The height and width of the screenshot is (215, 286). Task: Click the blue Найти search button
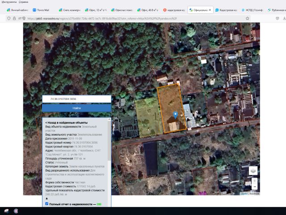(76, 108)
